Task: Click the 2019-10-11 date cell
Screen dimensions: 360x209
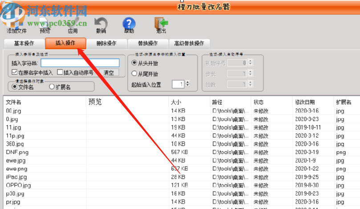Action: coord(308,127)
